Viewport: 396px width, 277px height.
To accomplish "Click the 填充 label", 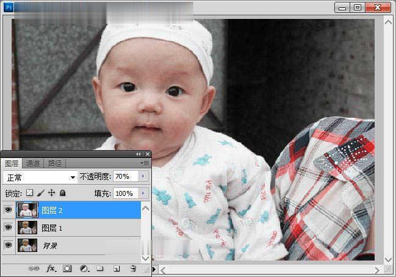I will 103,193.
